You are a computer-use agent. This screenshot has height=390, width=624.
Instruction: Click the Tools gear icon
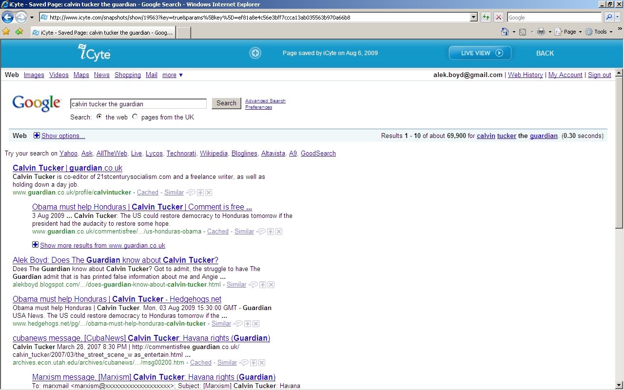(589, 32)
